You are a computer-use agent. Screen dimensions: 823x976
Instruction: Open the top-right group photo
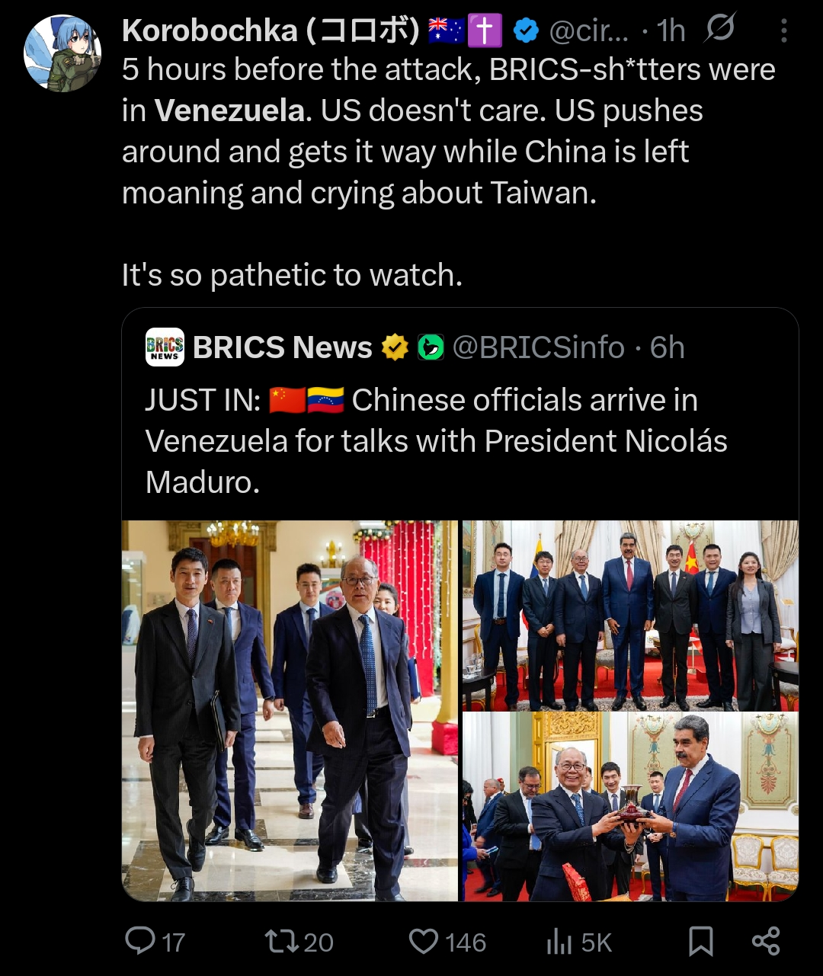coord(630,615)
